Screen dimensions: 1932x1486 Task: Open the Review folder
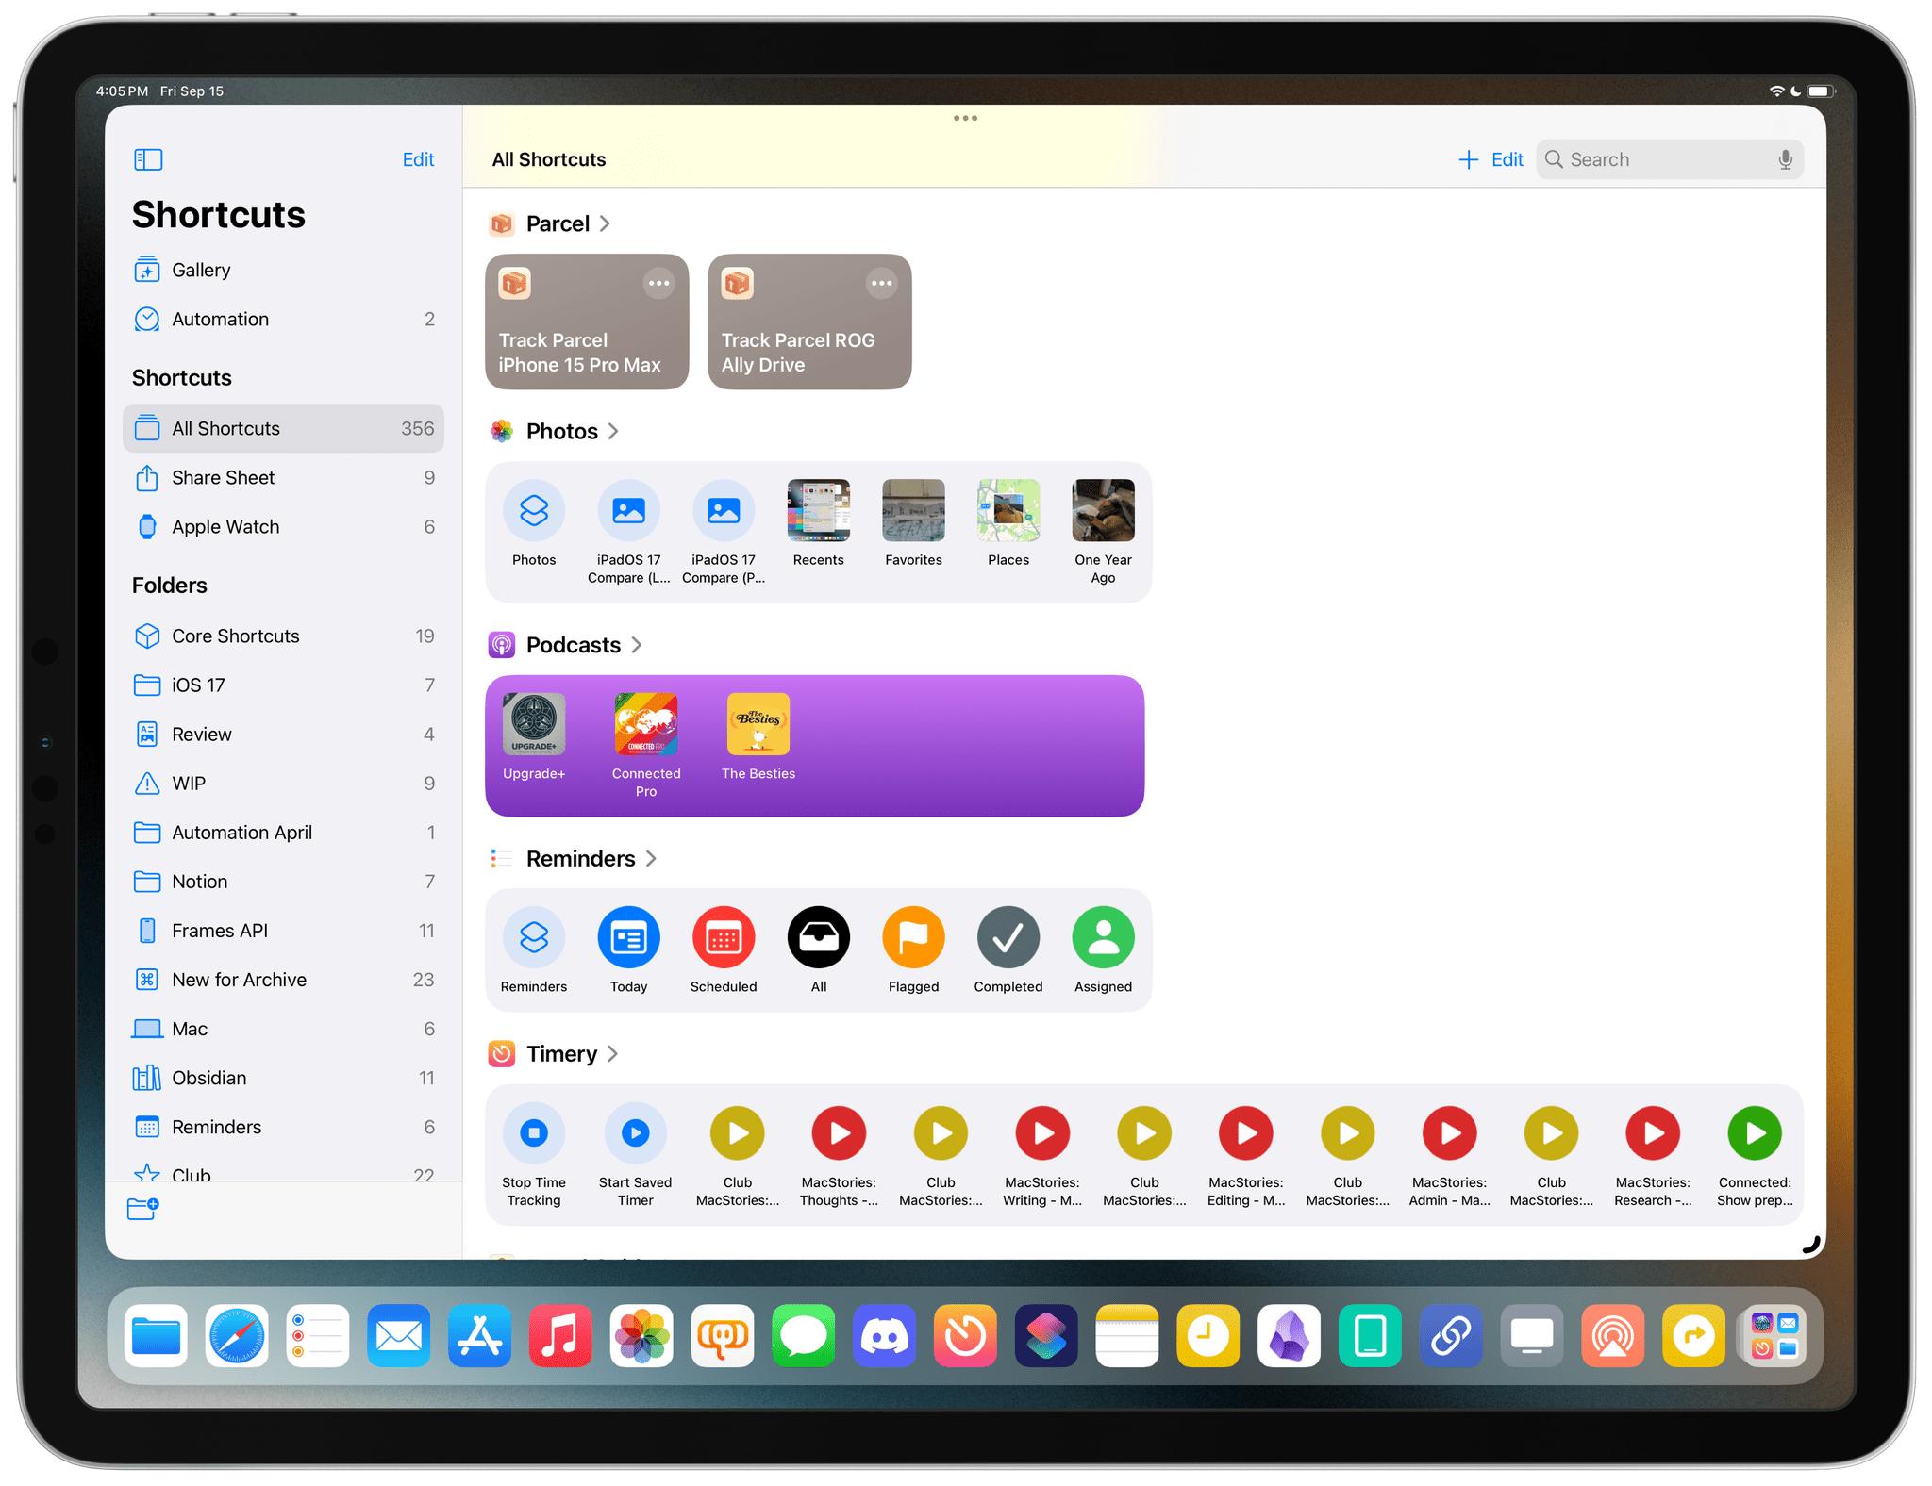click(x=283, y=734)
